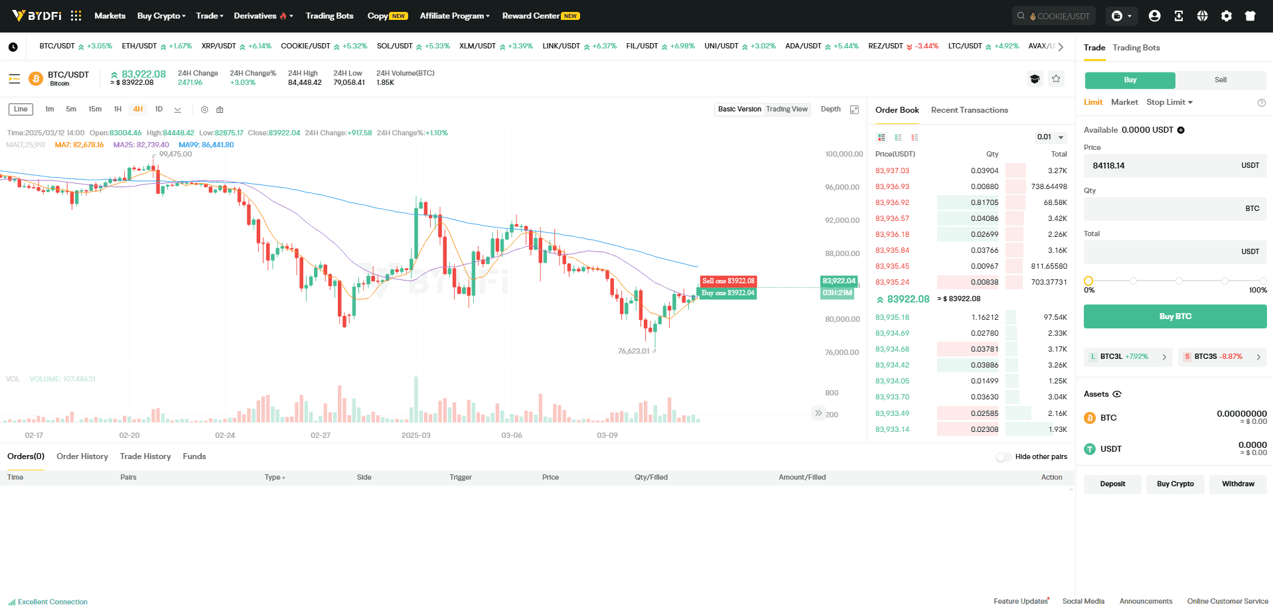This screenshot has width=1273, height=609.
Task: Open the wallet dropdown in header
Action: (1122, 16)
